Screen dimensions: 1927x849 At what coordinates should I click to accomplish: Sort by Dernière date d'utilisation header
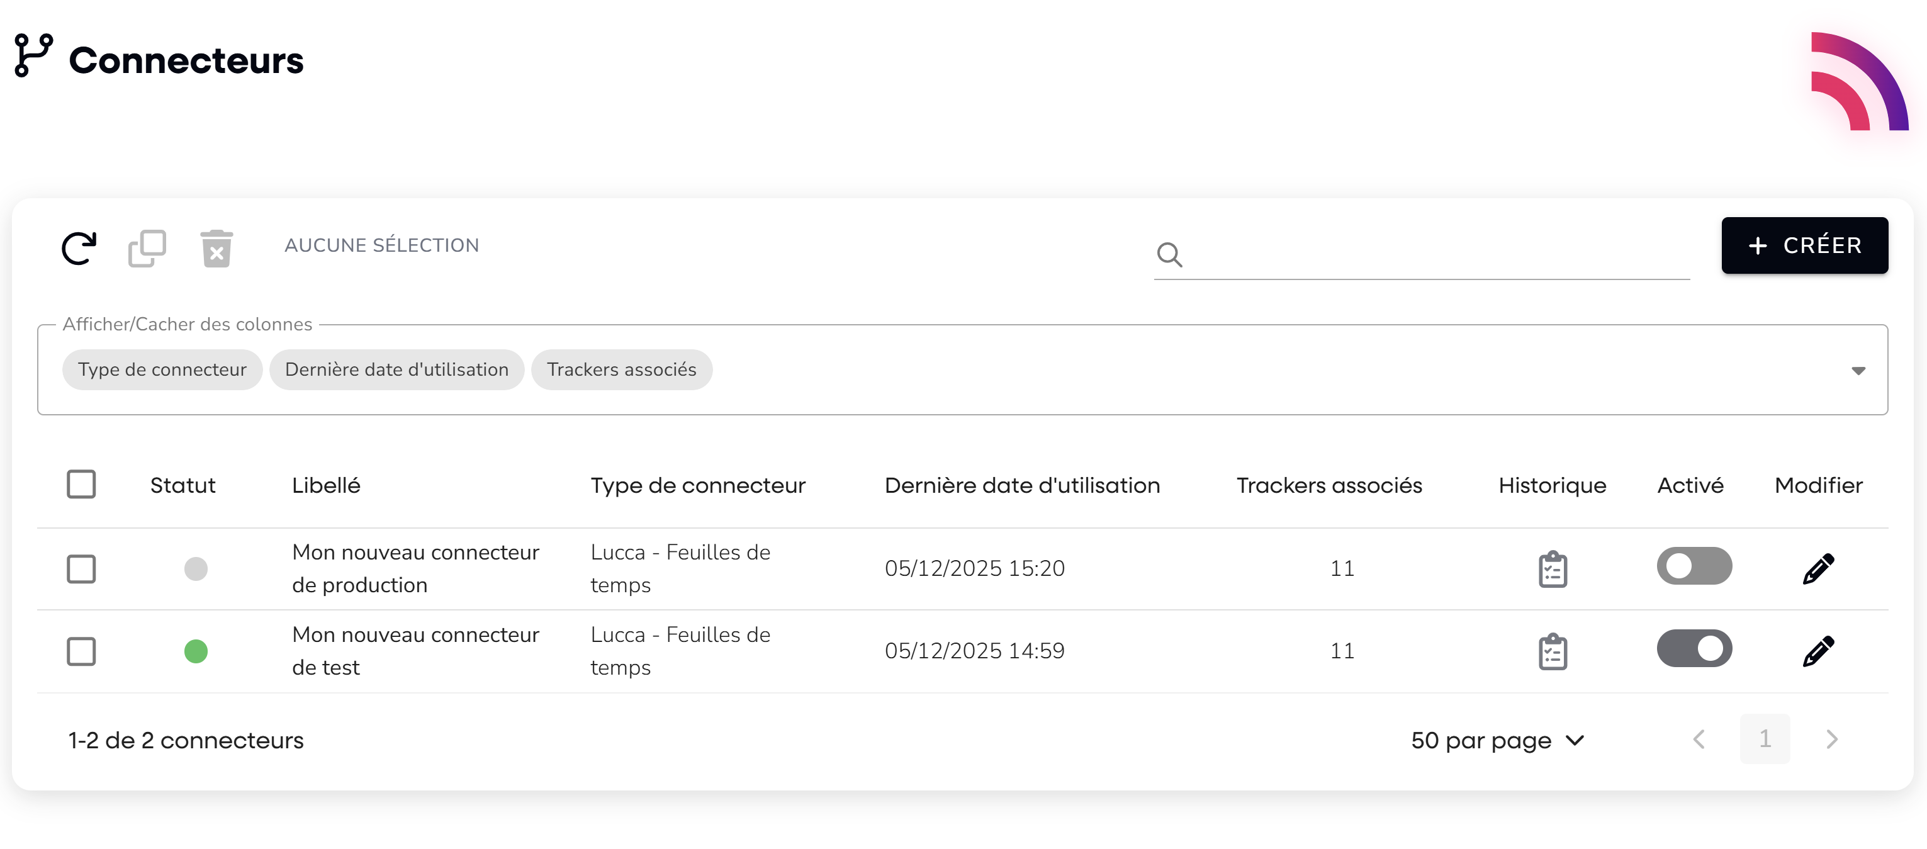click(x=1022, y=485)
